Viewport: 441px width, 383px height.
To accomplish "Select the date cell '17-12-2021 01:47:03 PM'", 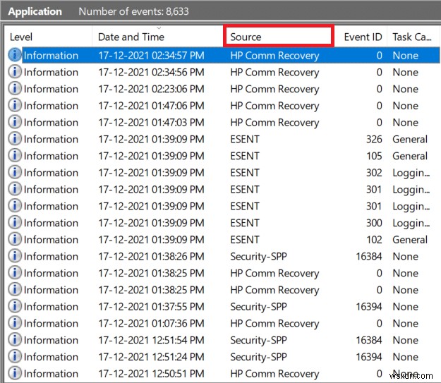I will (x=151, y=122).
